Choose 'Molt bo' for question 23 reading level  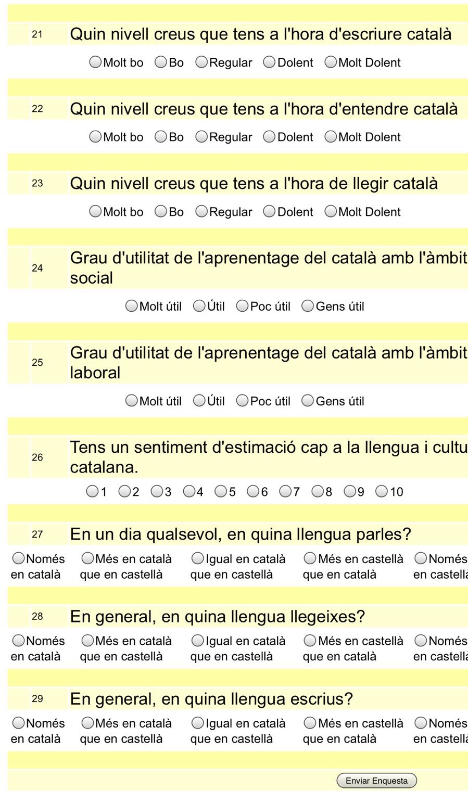pos(95,212)
